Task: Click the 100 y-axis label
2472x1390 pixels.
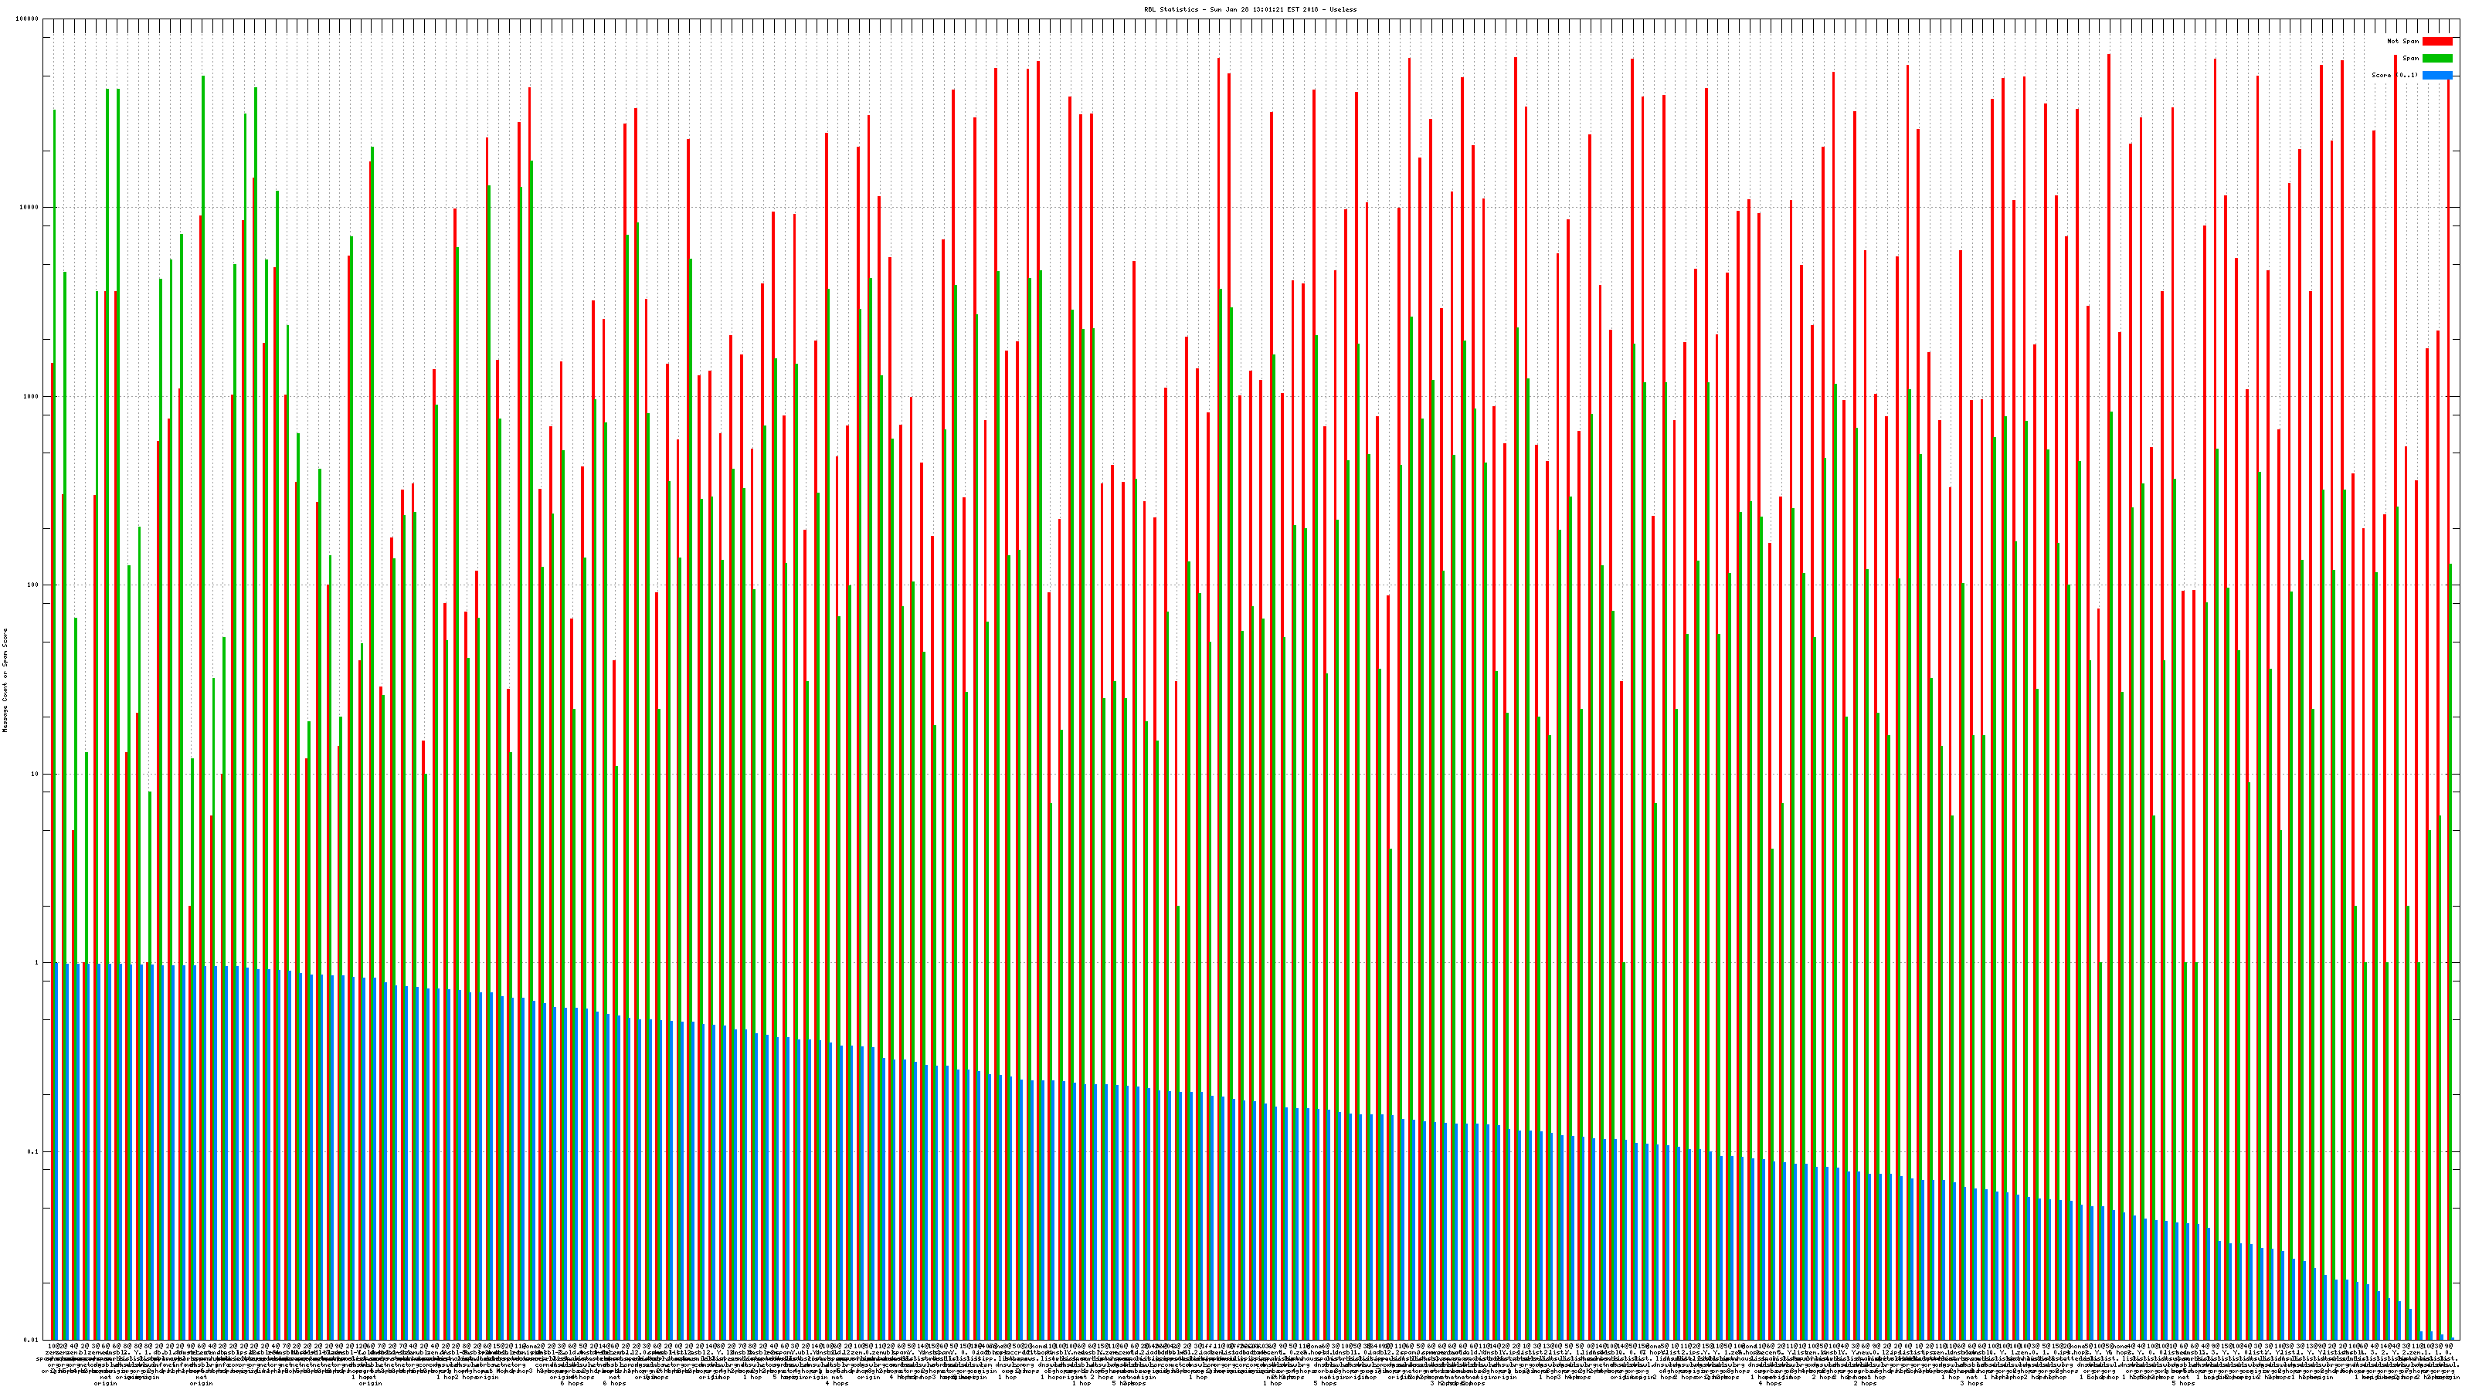Action: coord(33,585)
